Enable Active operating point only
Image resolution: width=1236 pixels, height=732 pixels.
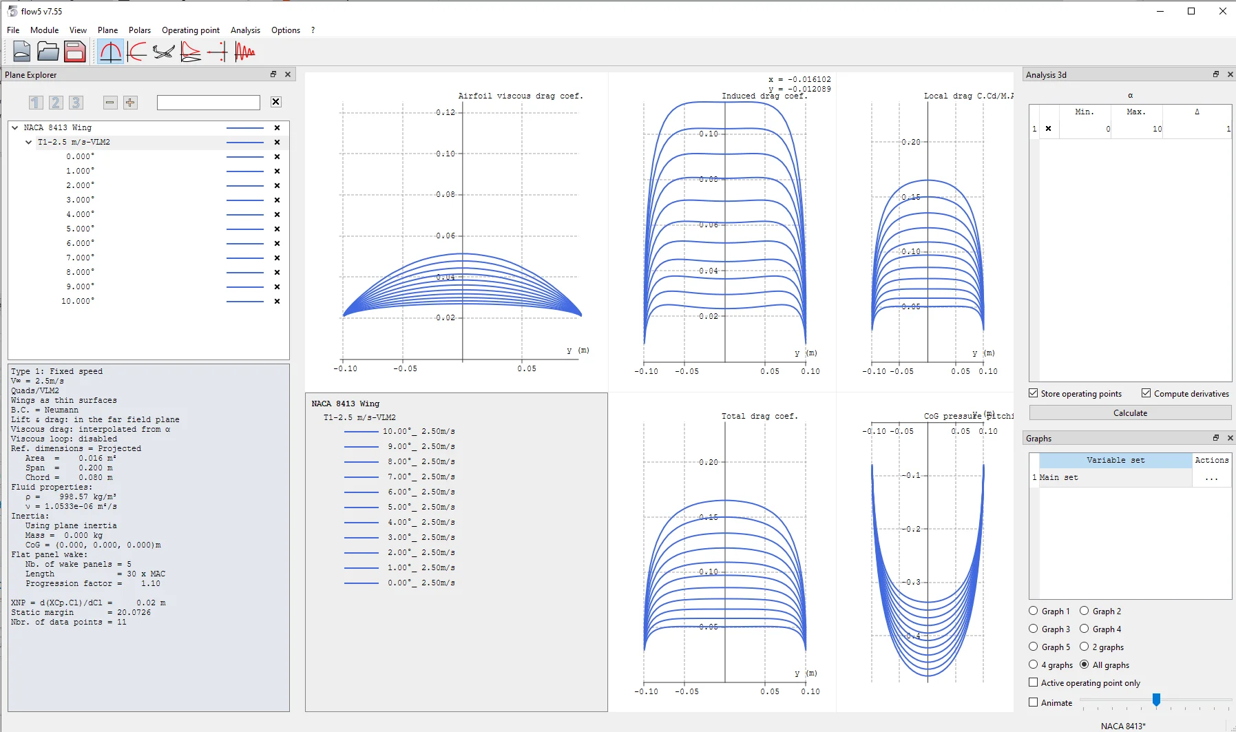click(1085, 682)
